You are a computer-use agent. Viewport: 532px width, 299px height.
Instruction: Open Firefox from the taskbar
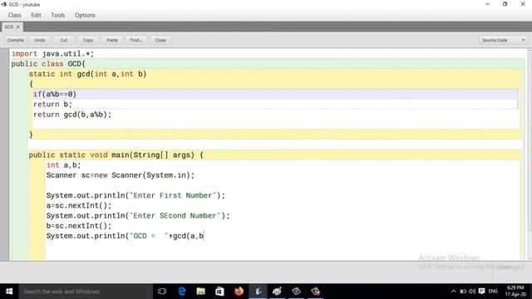(x=239, y=292)
